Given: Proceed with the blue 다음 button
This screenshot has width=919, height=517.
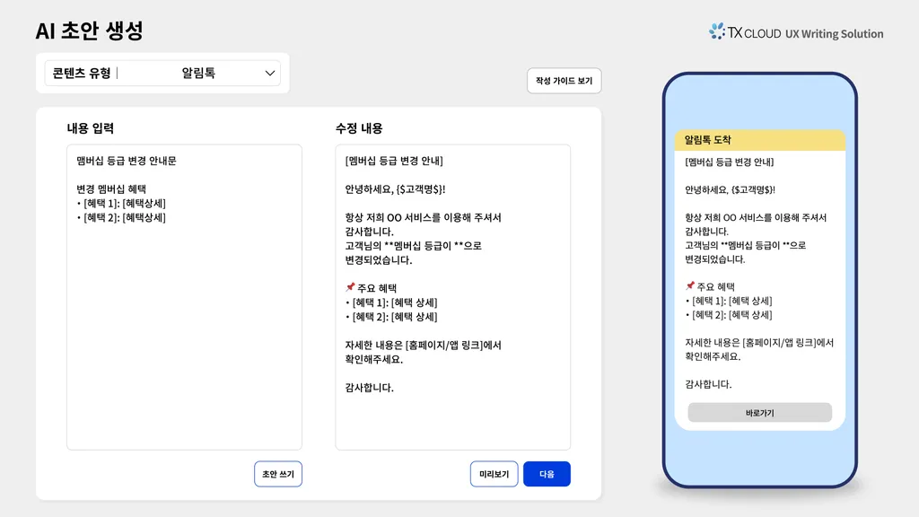Looking at the screenshot, I should click(547, 474).
